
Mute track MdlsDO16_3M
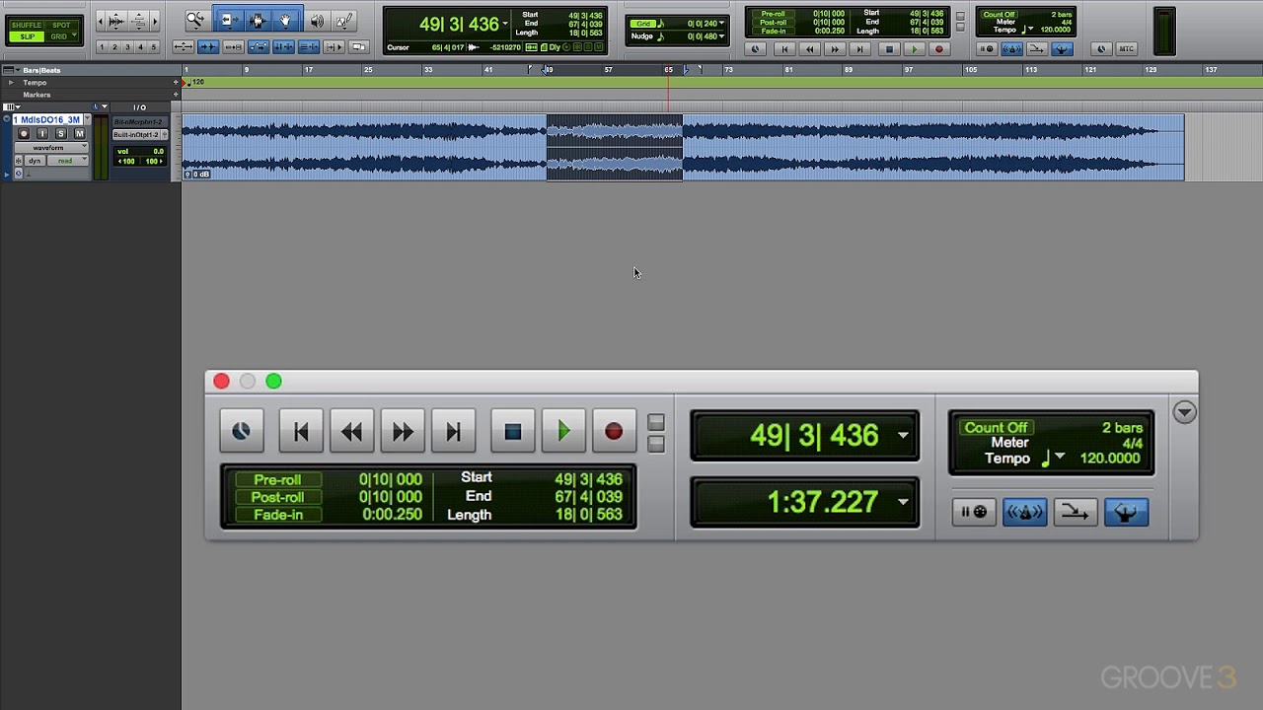(80, 134)
